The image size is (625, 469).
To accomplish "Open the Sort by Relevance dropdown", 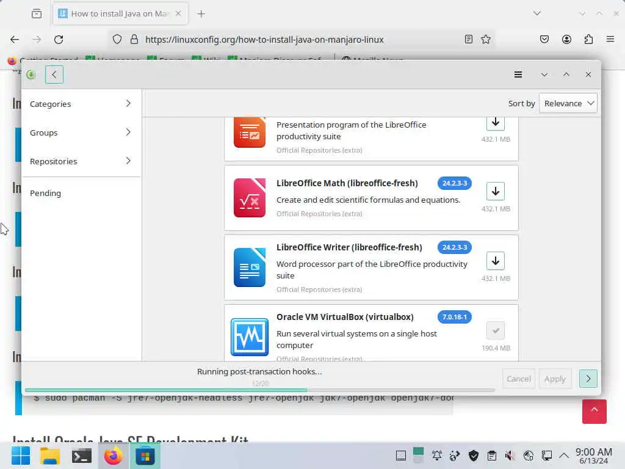I will point(568,103).
